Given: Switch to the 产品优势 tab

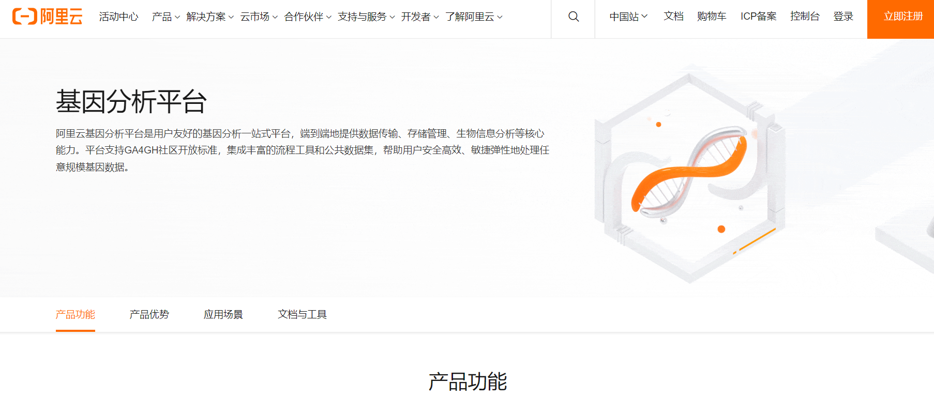Looking at the screenshot, I should click(149, 314).
